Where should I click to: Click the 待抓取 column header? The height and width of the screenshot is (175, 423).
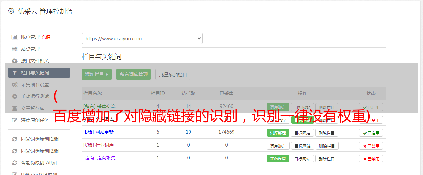188,93
